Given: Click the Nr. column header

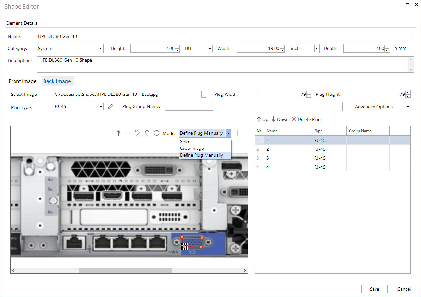Looking at the screenshot, I should pos(259,131).
